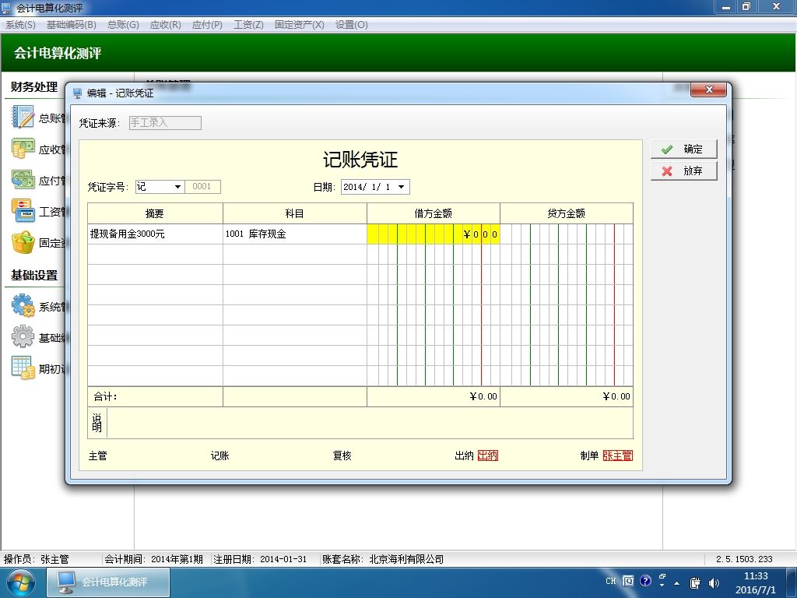Viewport: 797px width, 598px height.
Task: Open the 应付(P) menu
Action: [207, 24]
